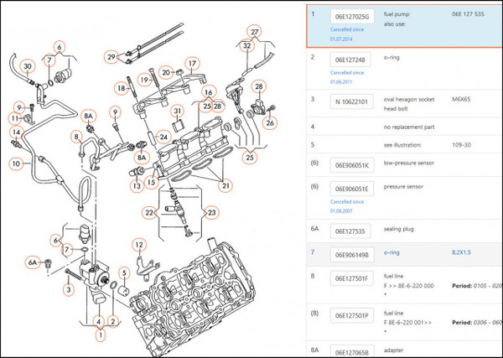503x358 pixels.
Task: Click callout 12 bracket marker
Action: point(139,244)
